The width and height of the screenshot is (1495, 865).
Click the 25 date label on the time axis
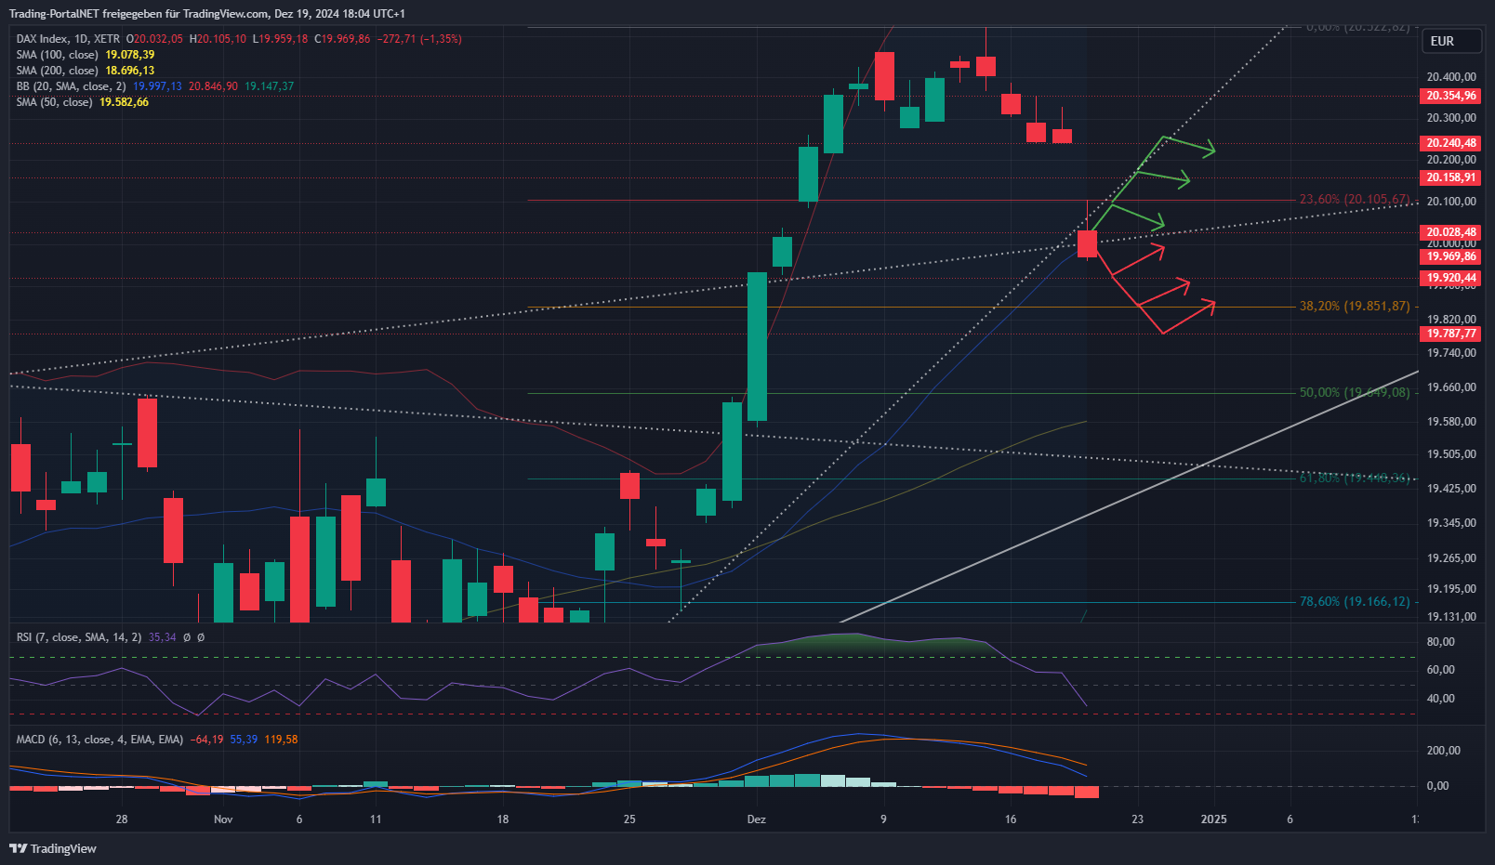(629, 819)
